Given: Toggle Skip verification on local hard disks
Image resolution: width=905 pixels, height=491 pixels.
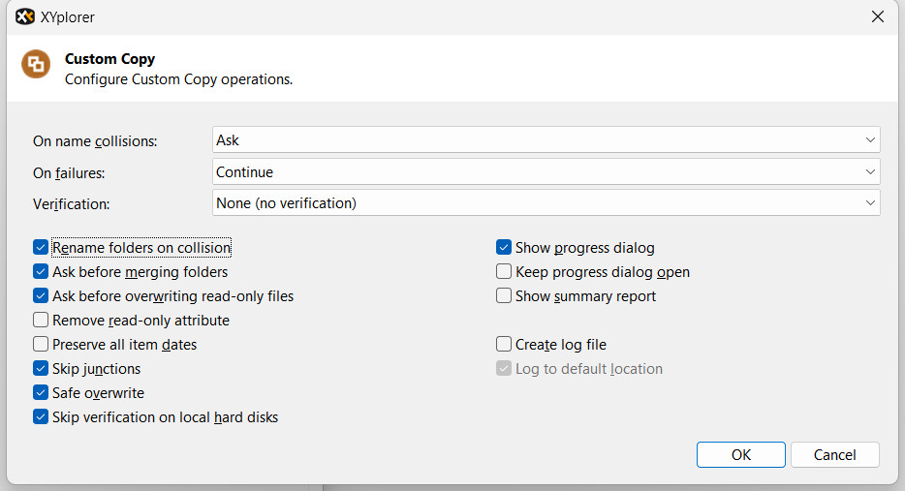Looking at the screenshot, I should [41, 417].
